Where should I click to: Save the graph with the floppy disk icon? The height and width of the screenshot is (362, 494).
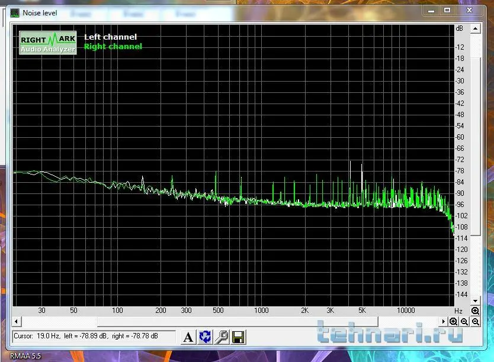coord(239,337)
